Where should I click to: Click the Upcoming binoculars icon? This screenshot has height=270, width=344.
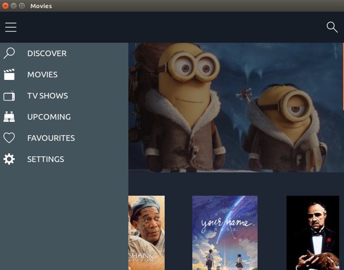click(9, 117)
